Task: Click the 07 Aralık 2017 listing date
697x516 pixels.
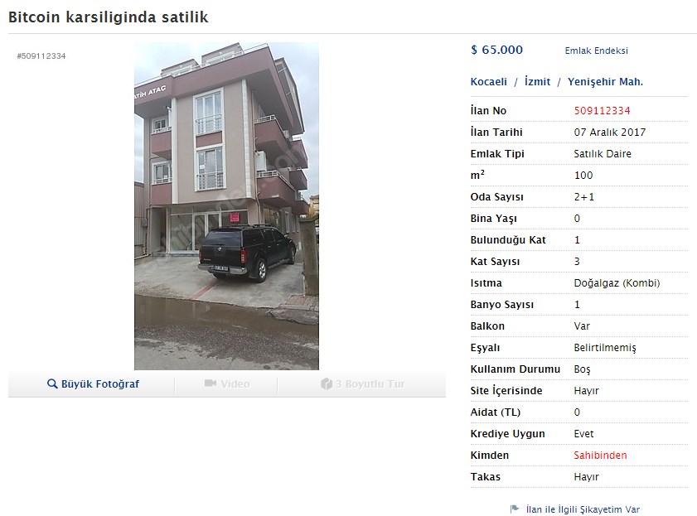Action: [x=609, y=132]
